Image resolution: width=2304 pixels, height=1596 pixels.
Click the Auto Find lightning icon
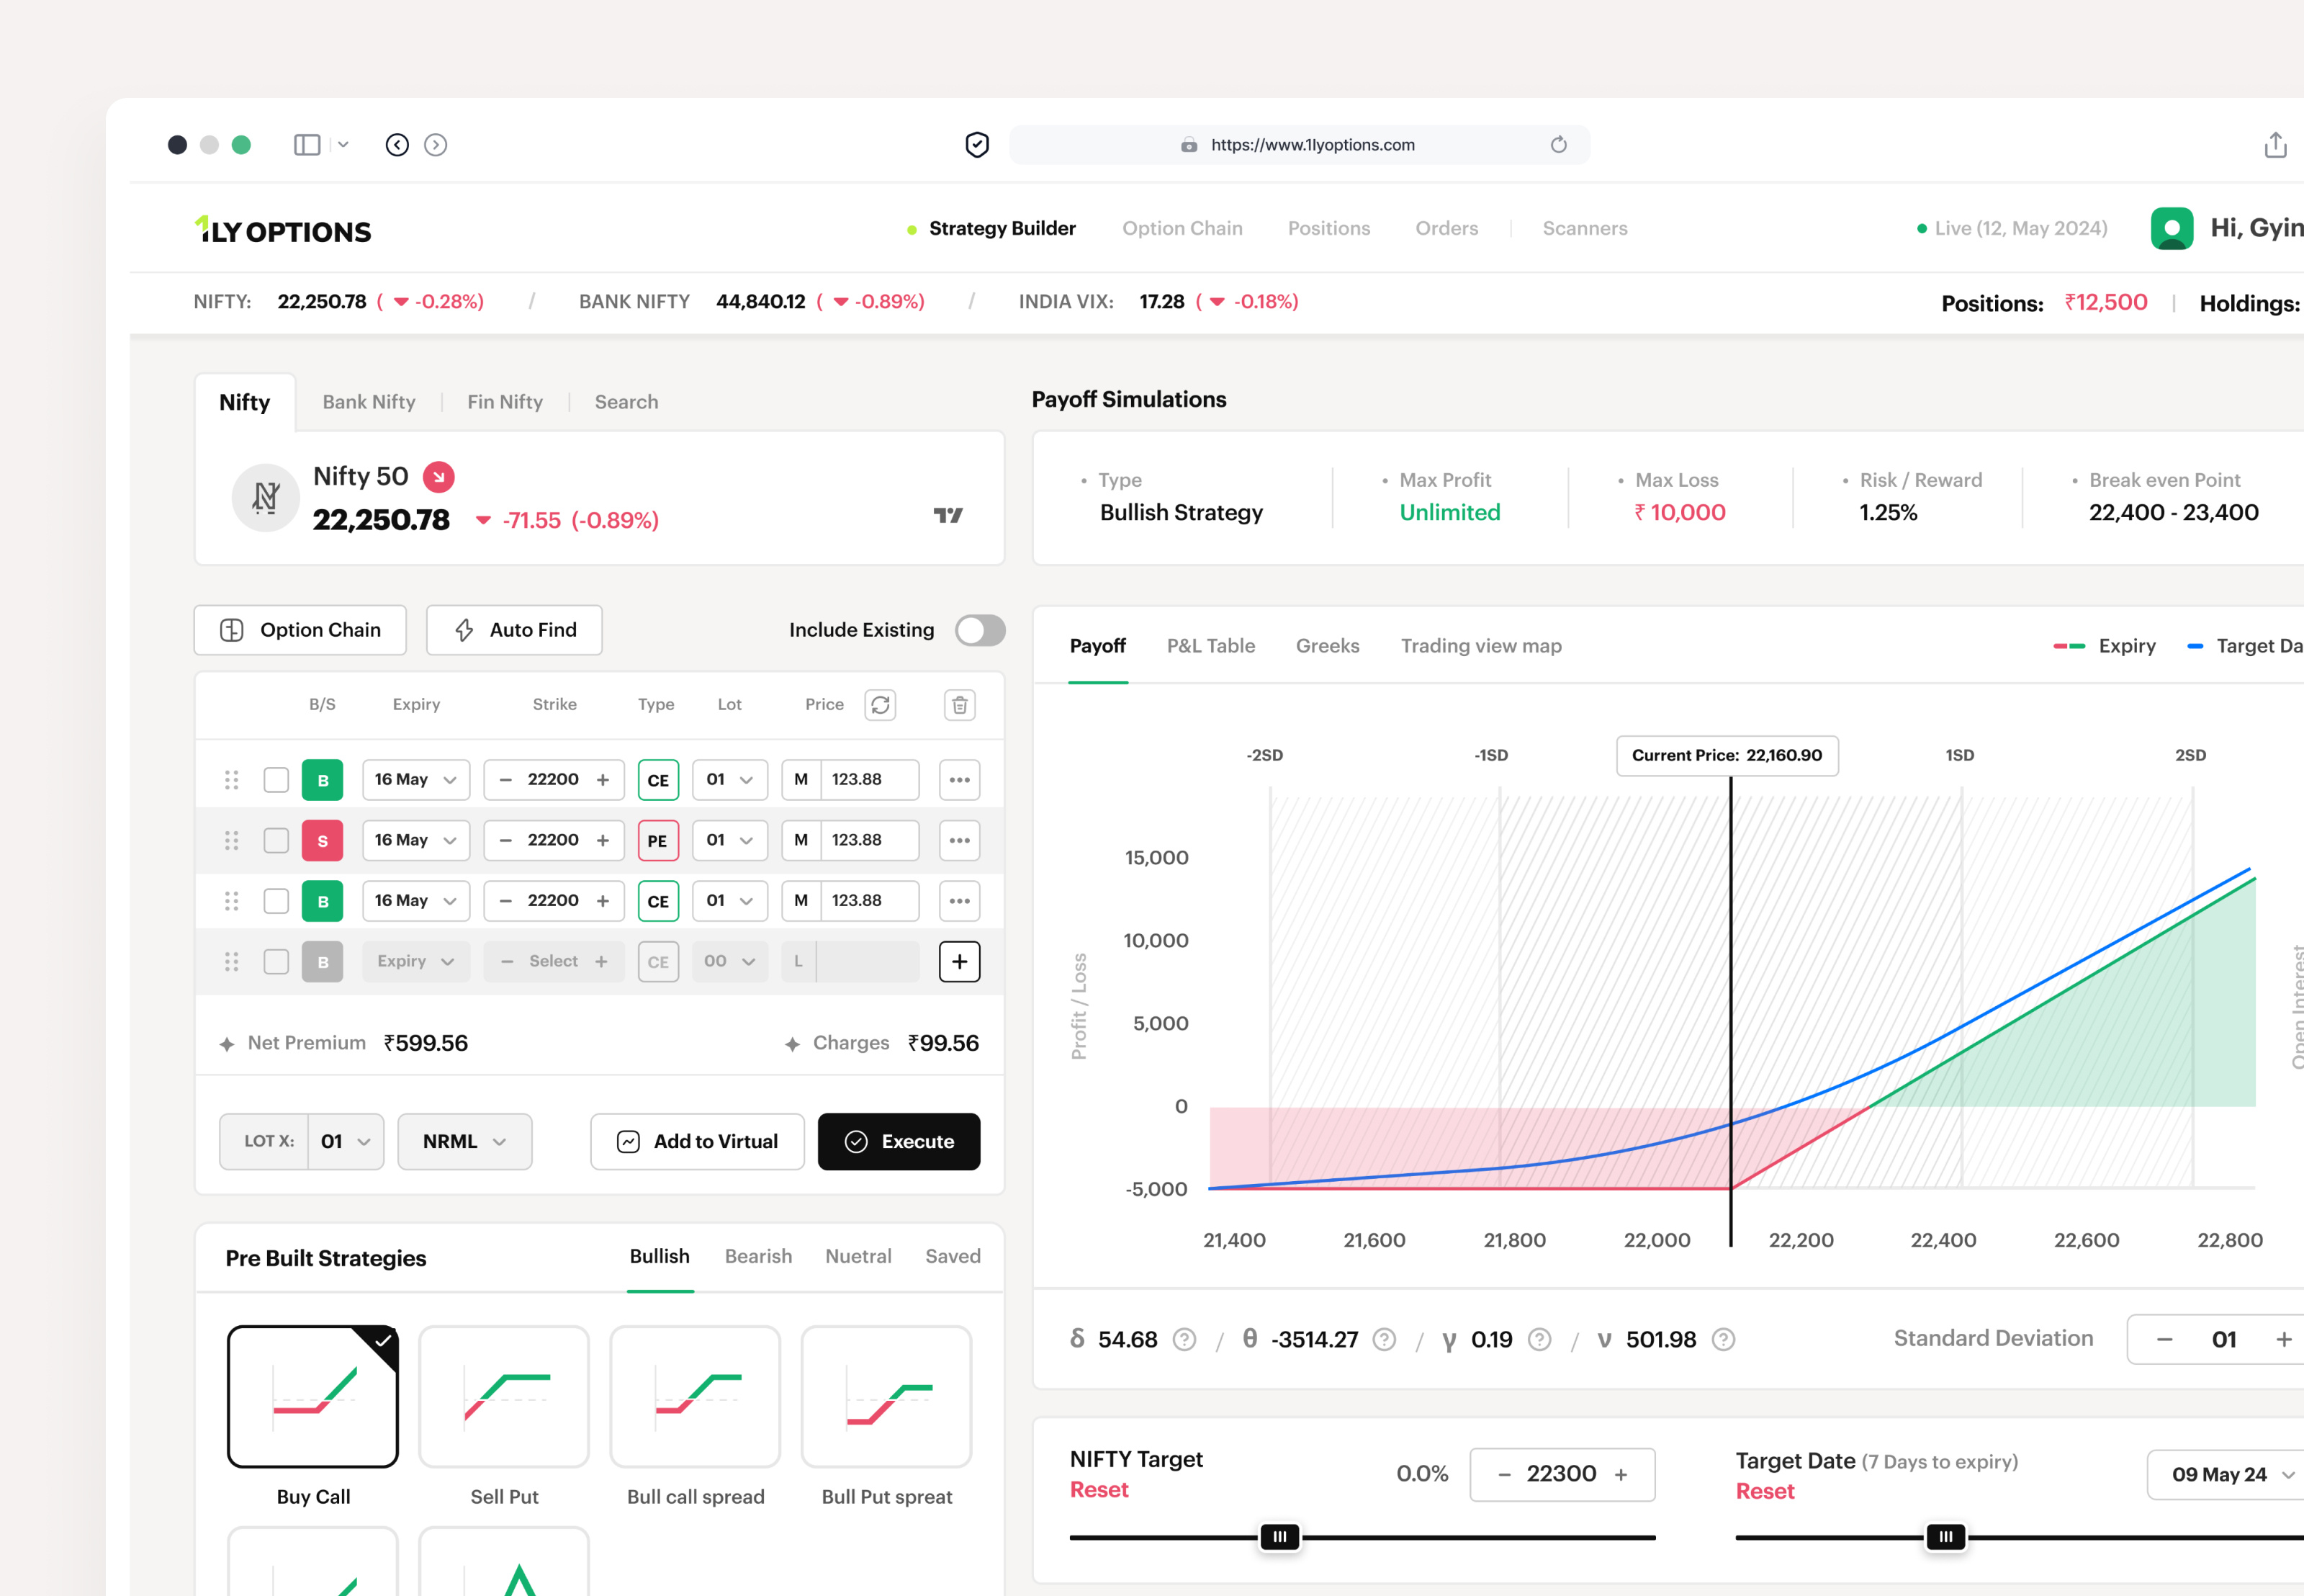click(x=464, y=630)
